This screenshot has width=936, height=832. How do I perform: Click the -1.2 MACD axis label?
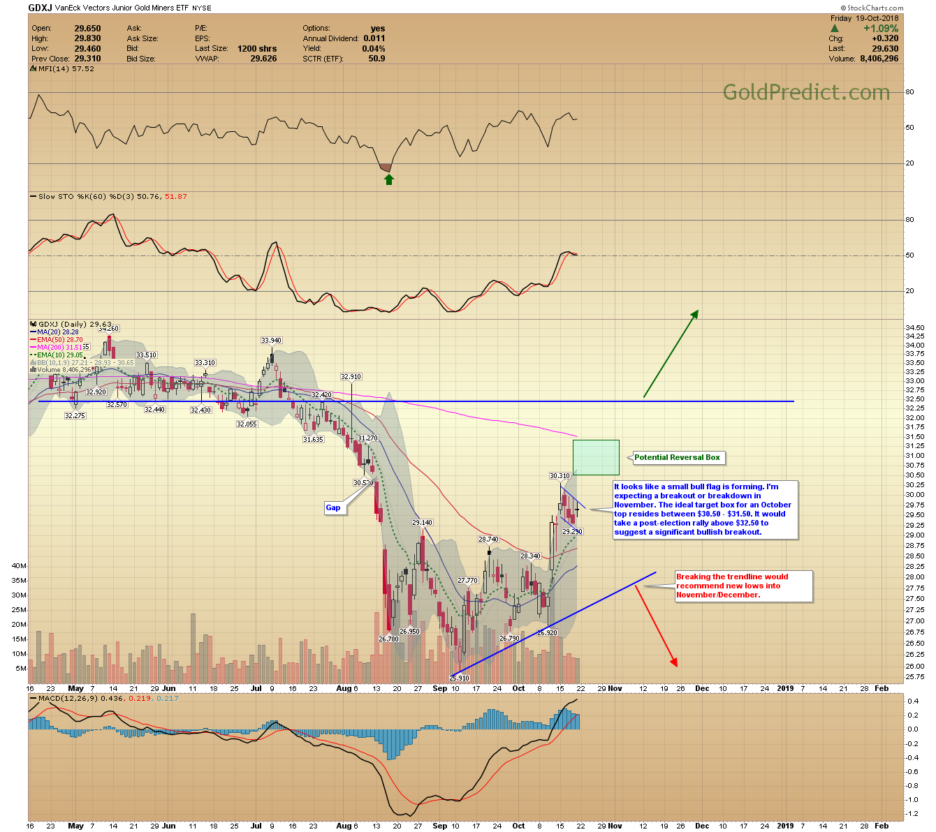click(912, 814)
